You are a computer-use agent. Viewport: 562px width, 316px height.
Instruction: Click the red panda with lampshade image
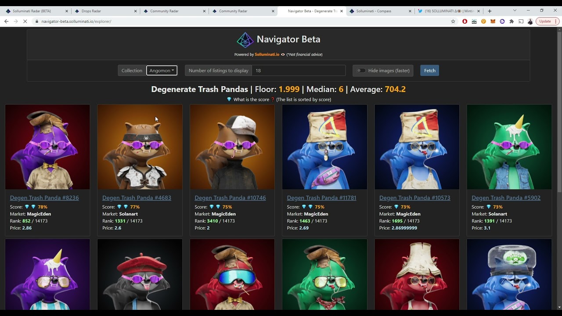[x=417, y=275]
